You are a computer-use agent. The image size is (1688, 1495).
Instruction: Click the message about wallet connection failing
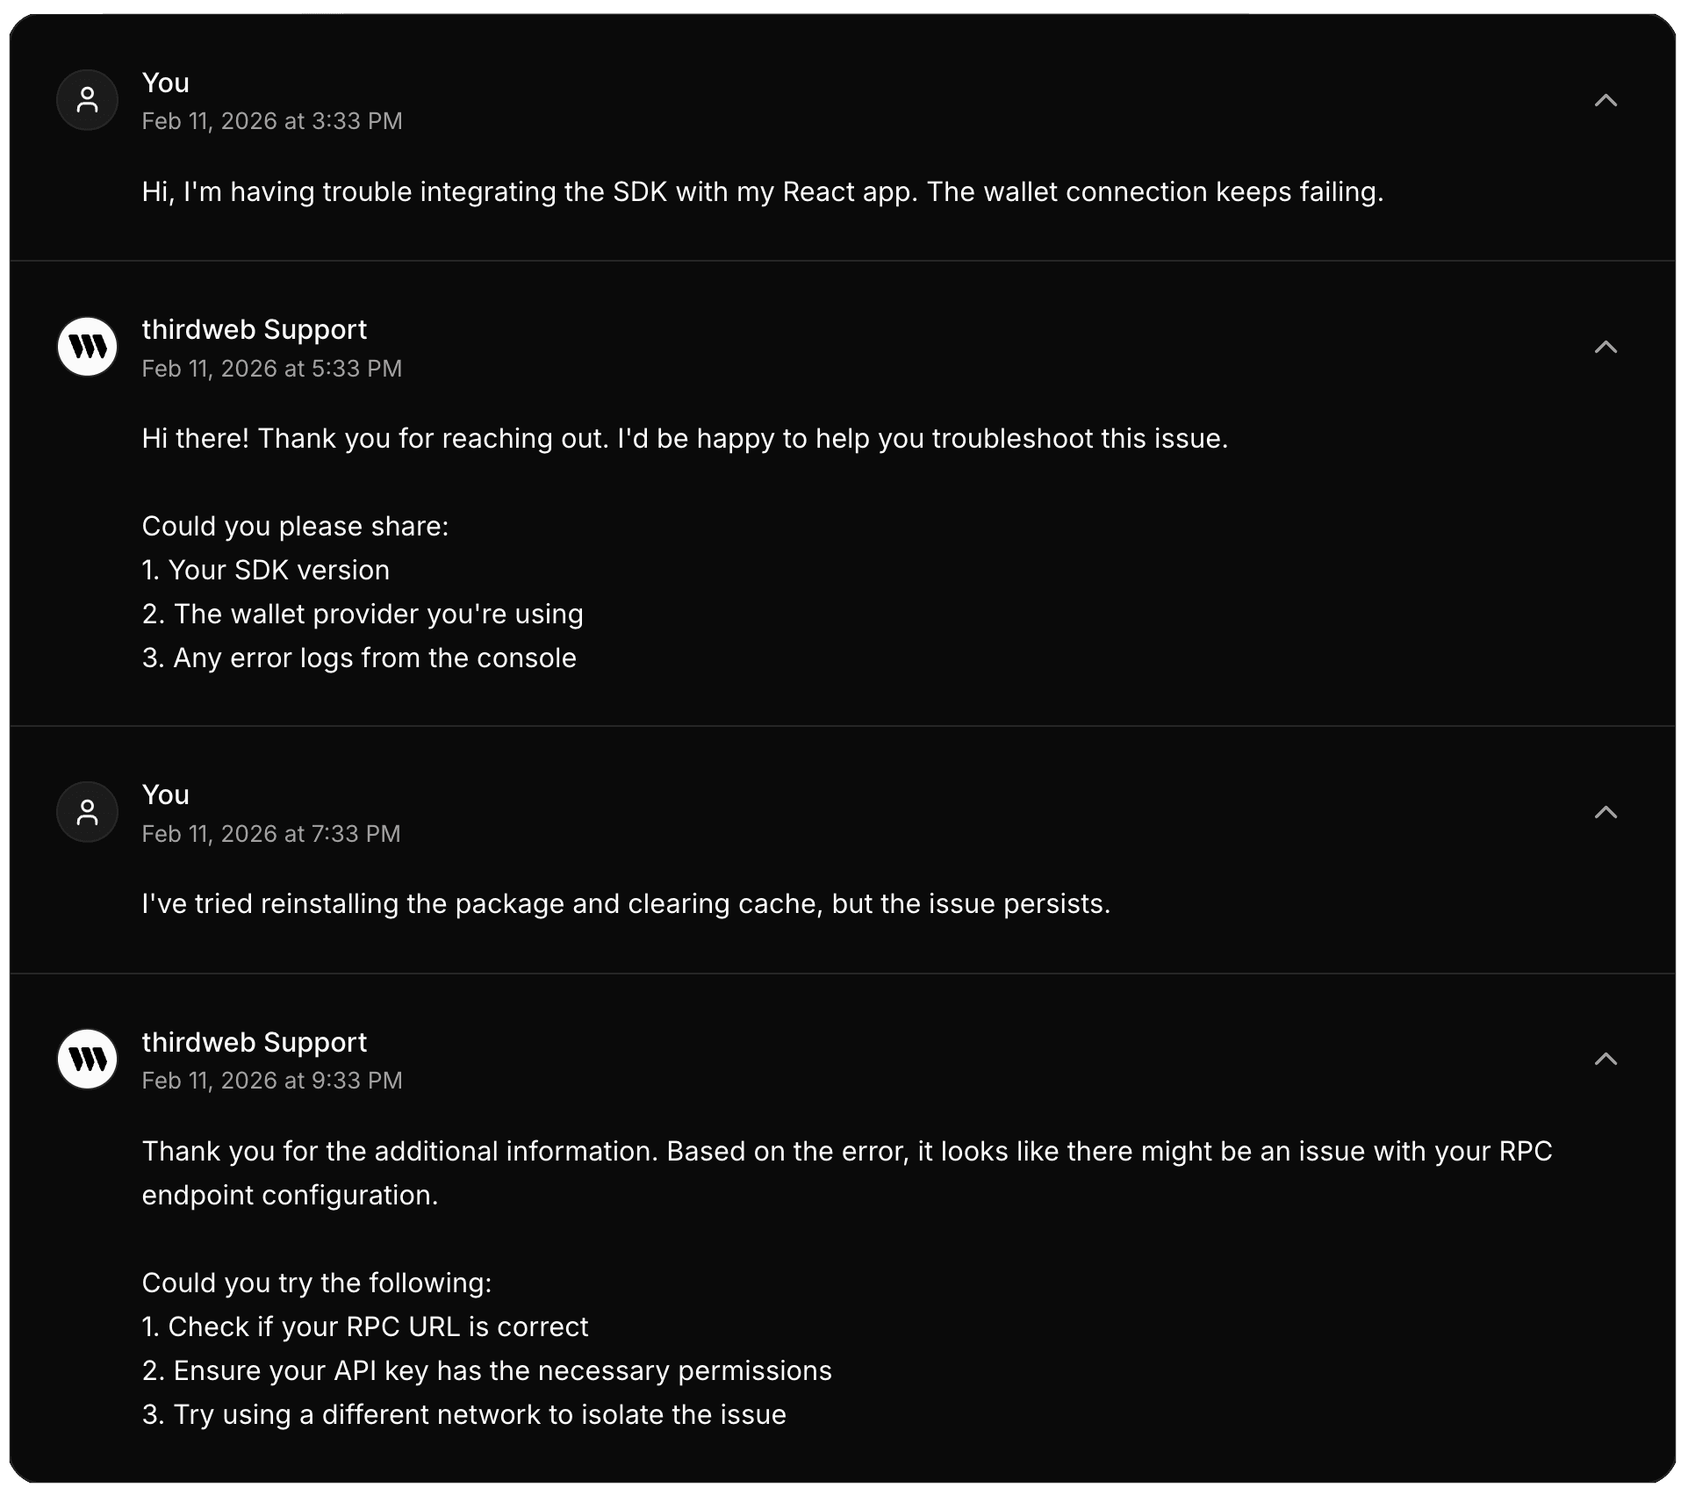click(x=762, y=192)
